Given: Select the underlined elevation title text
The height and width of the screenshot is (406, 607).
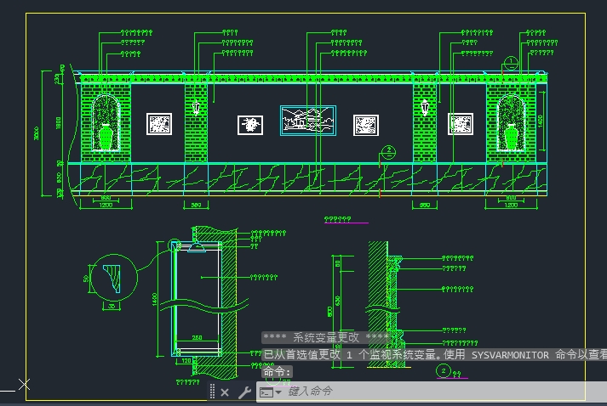Looking at the screenshot, I should point(338,219).
